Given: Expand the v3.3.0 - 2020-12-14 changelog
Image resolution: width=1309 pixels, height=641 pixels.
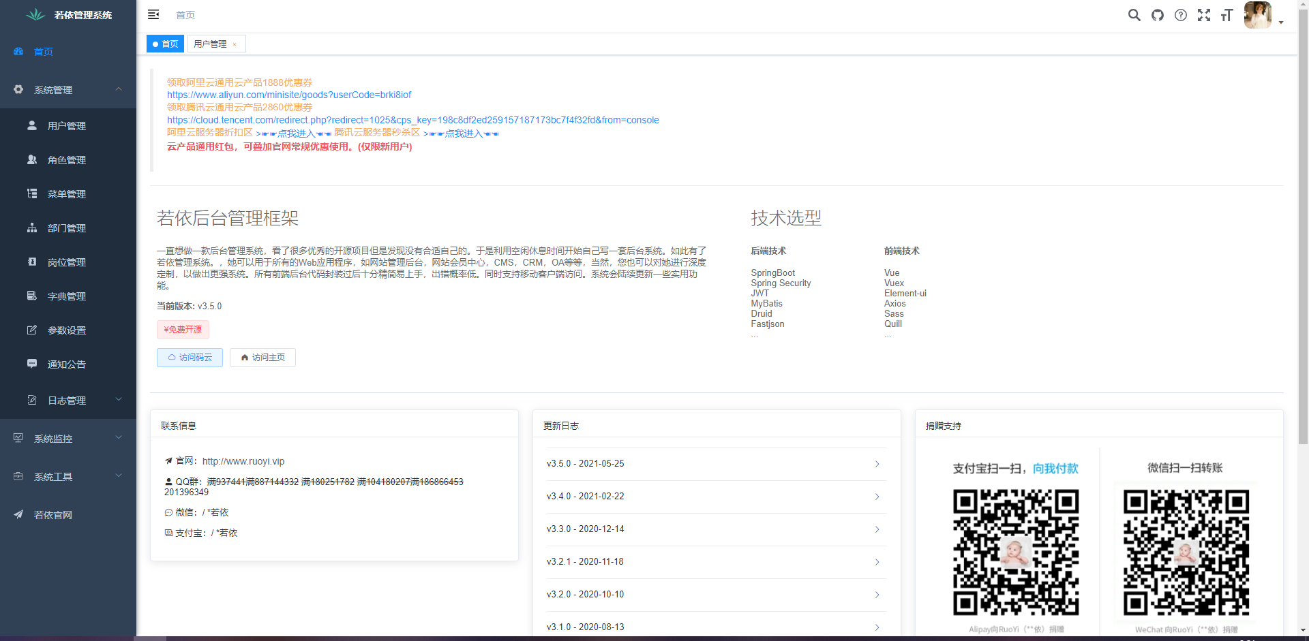Looking at the screenshot, I should 717,529.
